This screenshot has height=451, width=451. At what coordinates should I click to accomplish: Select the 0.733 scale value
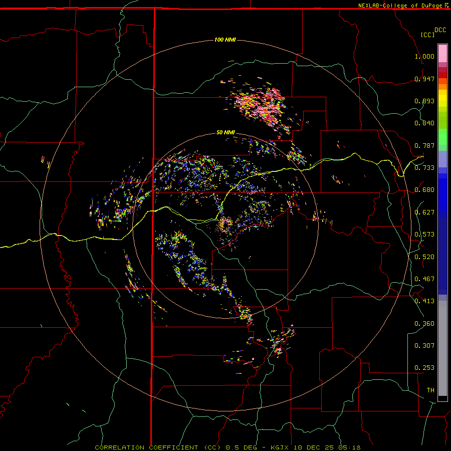click(424, 168)
